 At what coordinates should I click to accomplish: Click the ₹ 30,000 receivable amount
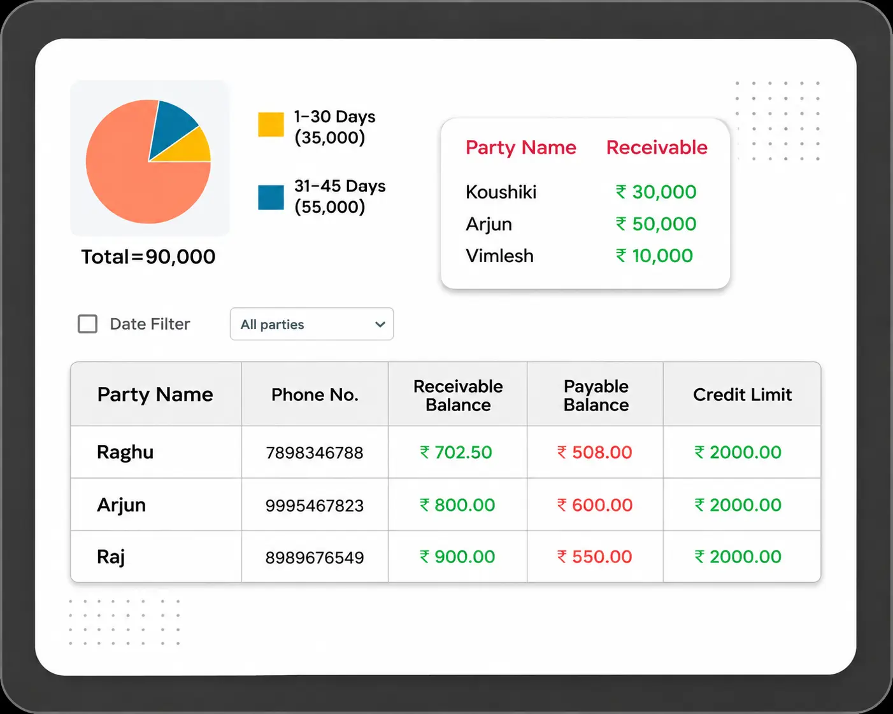[x=656, y=192]
